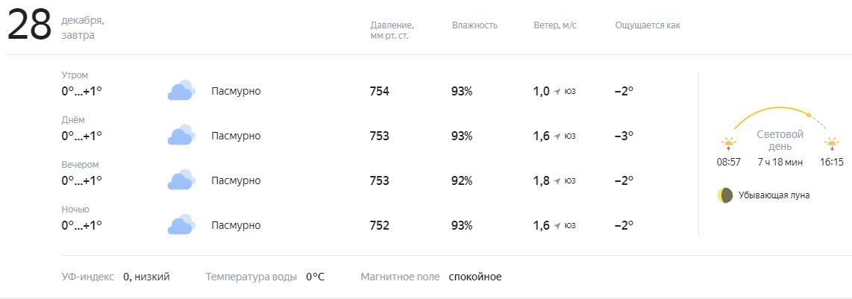Click the Магнитное поле label

pos(400,277)
